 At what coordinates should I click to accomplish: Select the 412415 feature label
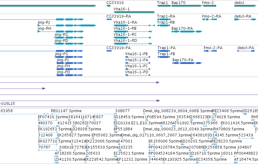pos(65,123)
